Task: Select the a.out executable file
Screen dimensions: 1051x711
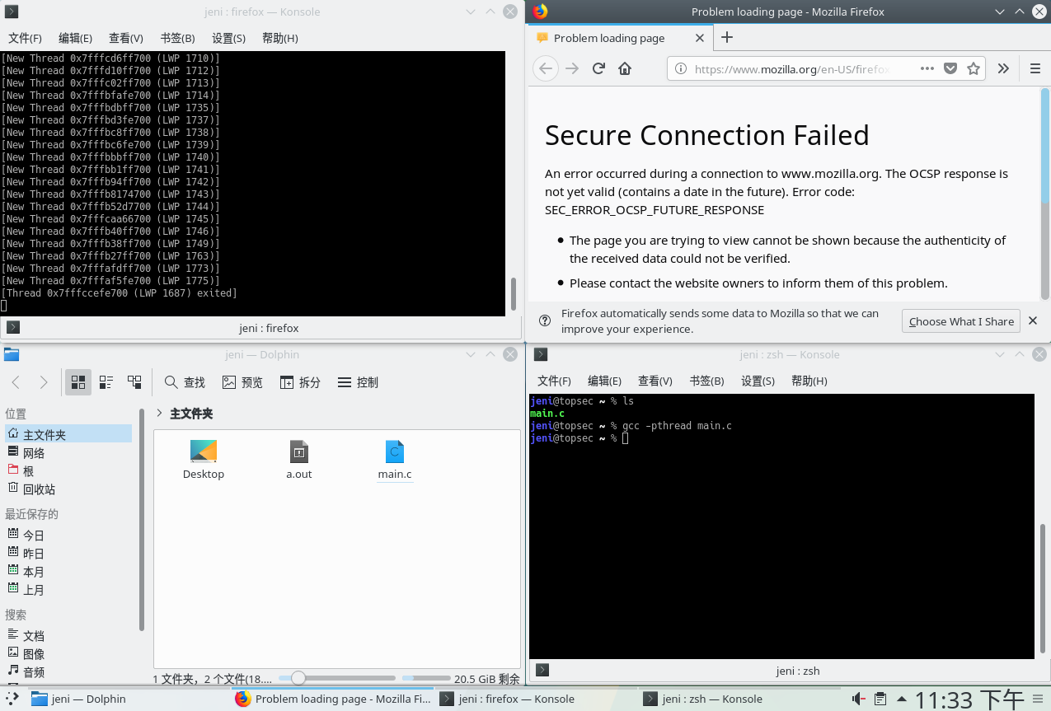Action: tap(299, 460)
